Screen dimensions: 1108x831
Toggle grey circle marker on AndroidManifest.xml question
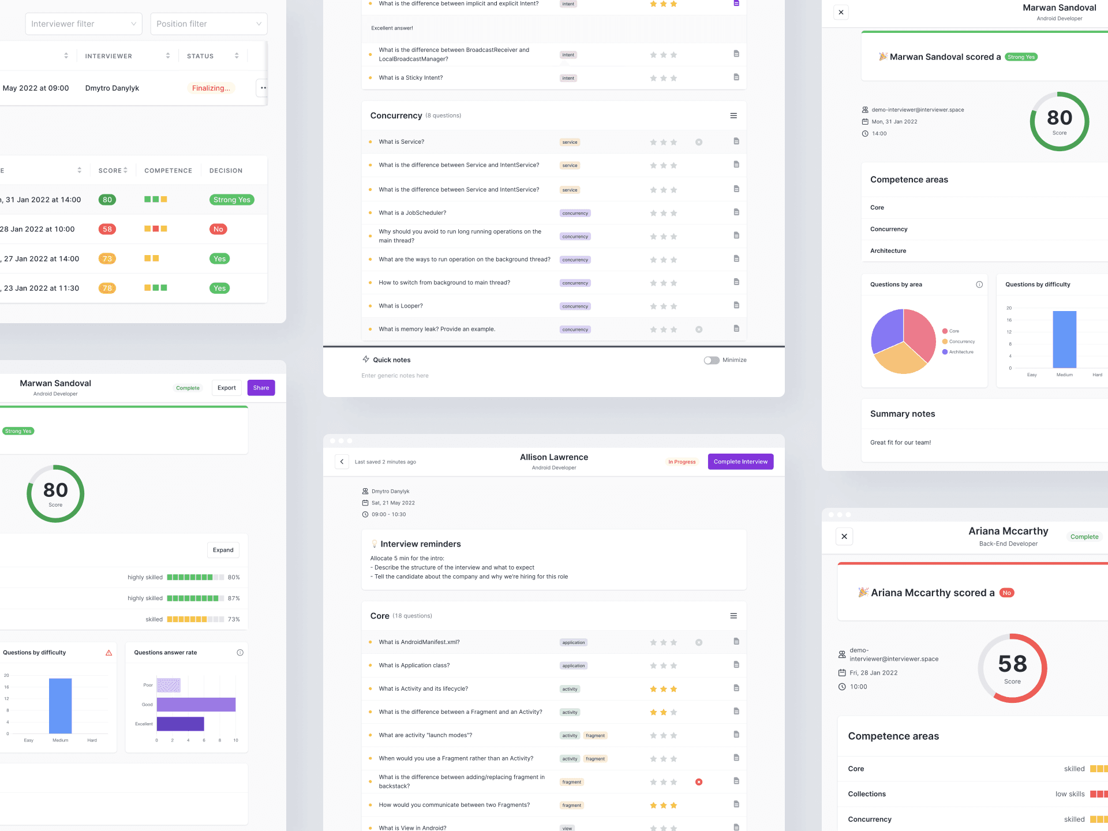coord(699,642)
